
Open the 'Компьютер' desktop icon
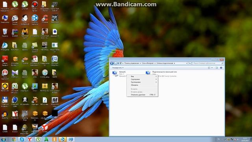[x=5, y=19]
